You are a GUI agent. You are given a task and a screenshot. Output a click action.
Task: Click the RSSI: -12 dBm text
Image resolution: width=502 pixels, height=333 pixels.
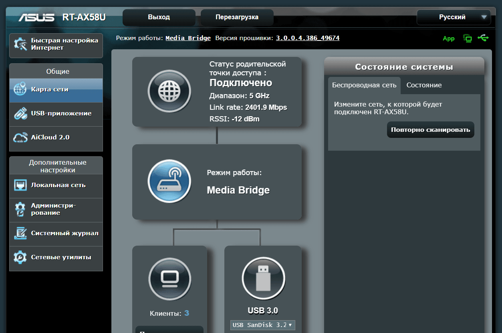(x=234, y=119)
